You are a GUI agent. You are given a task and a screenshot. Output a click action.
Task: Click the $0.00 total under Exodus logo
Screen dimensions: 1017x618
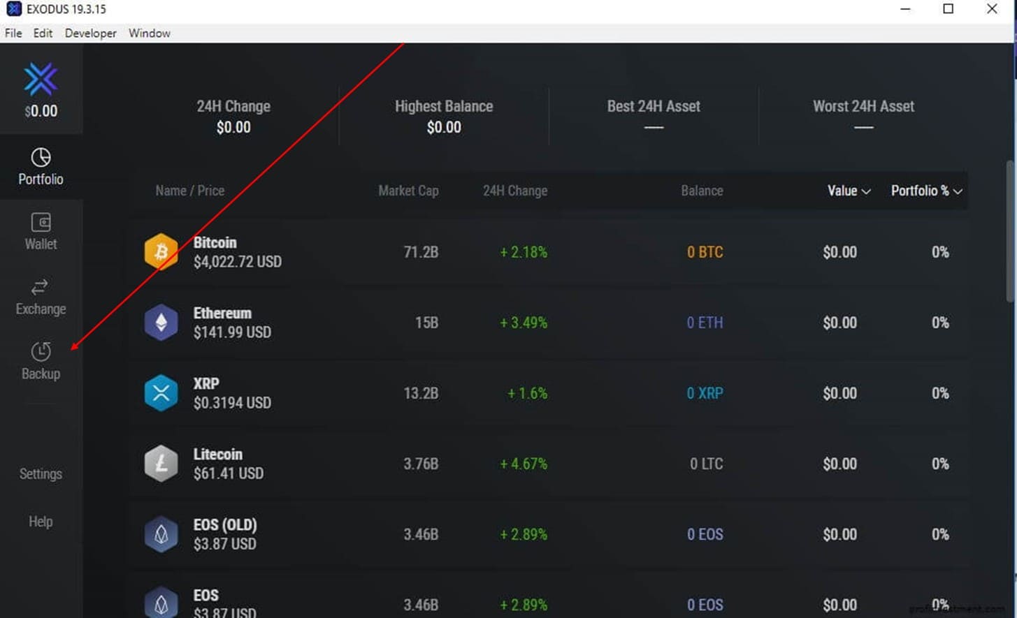(x=41, y=111)
